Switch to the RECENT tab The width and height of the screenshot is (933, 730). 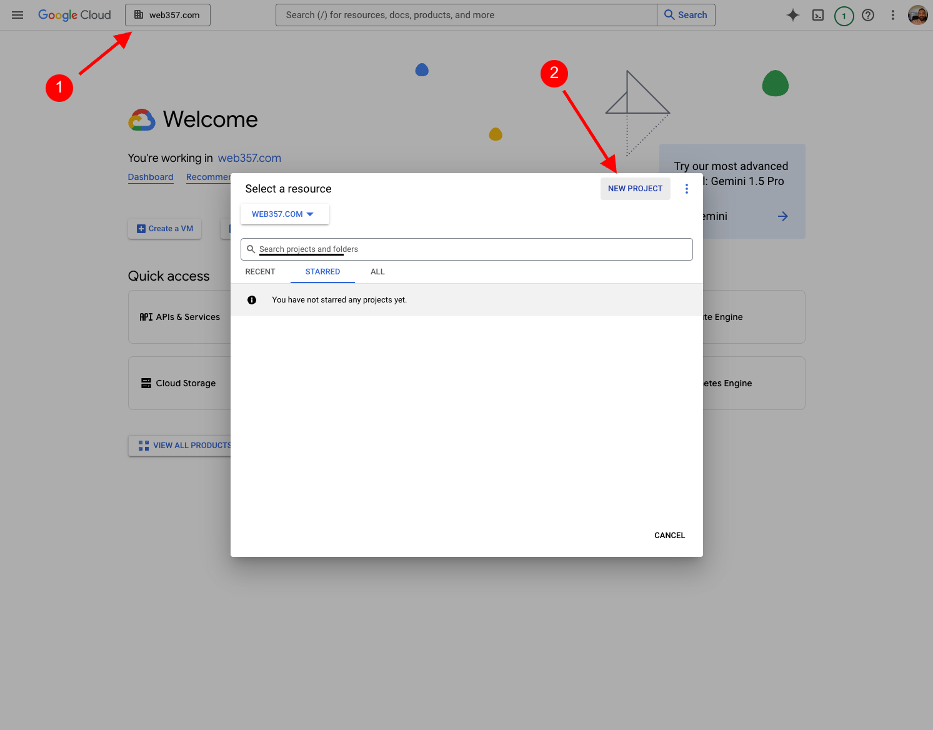pyautogui.click(x=261, y=272)
